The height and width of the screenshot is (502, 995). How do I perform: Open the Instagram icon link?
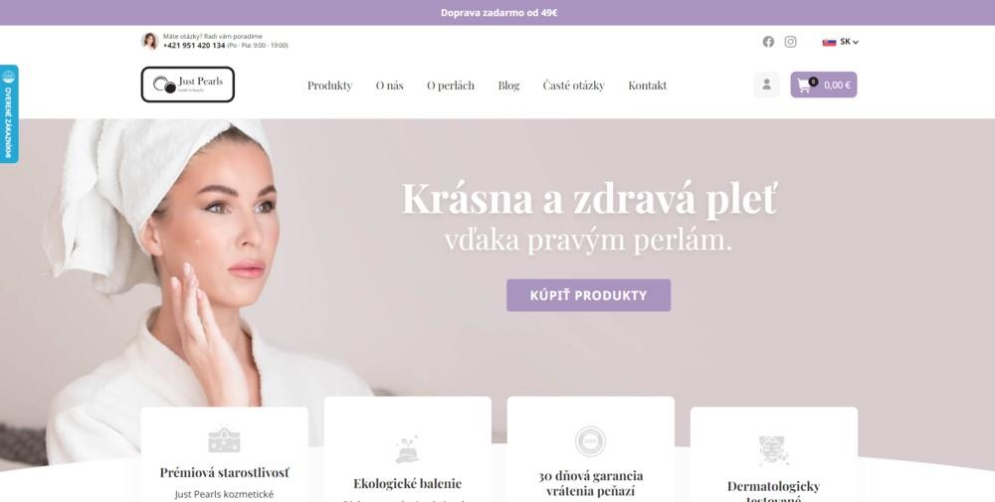pyautogui.click(x=790, y=42)
